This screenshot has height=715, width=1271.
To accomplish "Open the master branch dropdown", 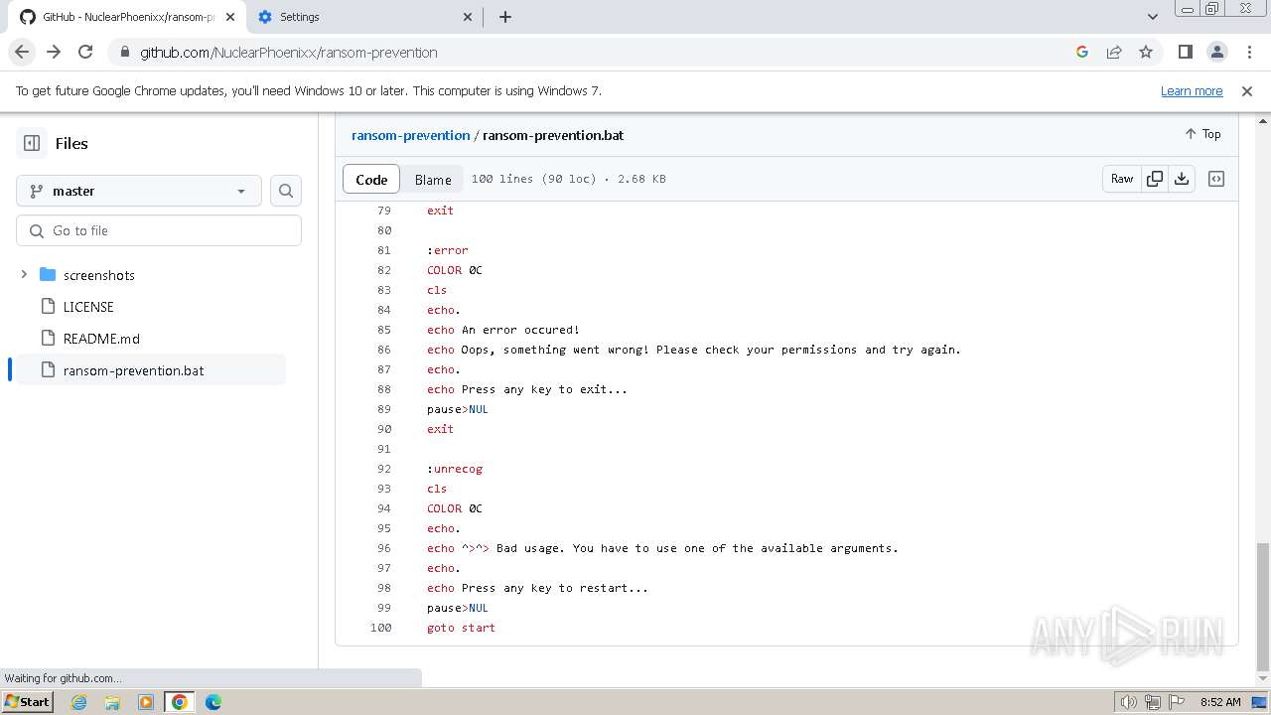I will pyautogui.click(x=139, y=191).
